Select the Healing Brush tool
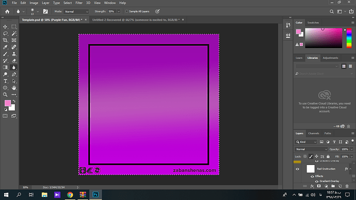Screen dimensions: 356x200 tap(14, 47)
